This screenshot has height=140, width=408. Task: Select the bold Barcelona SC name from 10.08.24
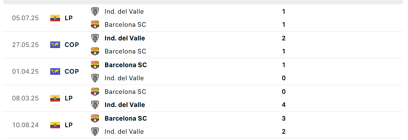point(126,118)
